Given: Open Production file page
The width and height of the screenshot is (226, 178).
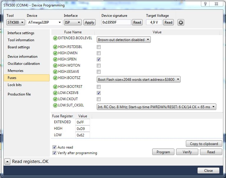Looking at the screenshot, I should pos(19,94).
